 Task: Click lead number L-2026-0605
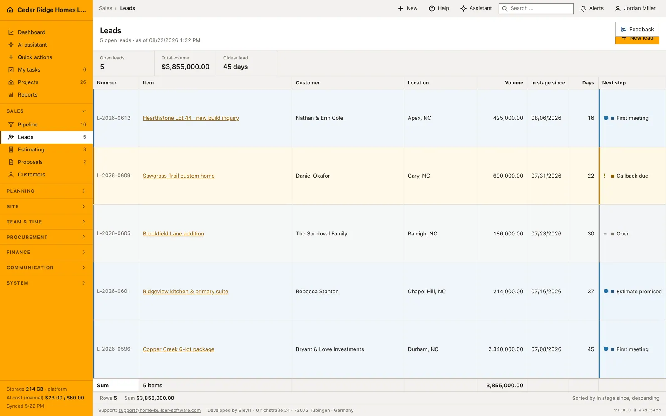[114, 233]
